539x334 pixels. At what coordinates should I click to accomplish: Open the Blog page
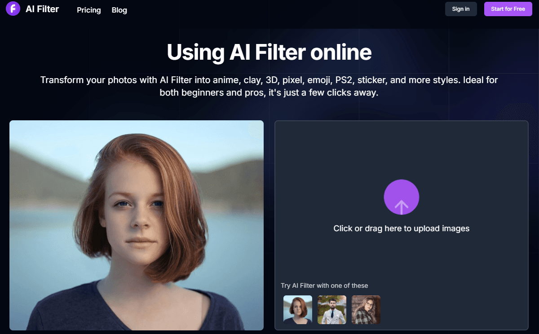coord(119,10)
